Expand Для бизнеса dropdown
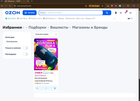The height and width of the screenshot is (101, 140). click(x=50, y=19)
